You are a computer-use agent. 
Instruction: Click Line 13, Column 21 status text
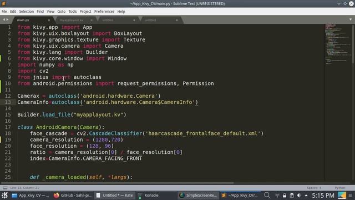[24, 188]
